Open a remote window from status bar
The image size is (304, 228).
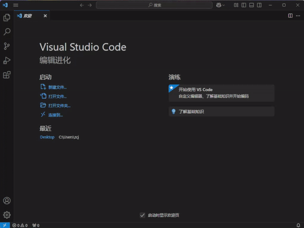click(5, 225)
